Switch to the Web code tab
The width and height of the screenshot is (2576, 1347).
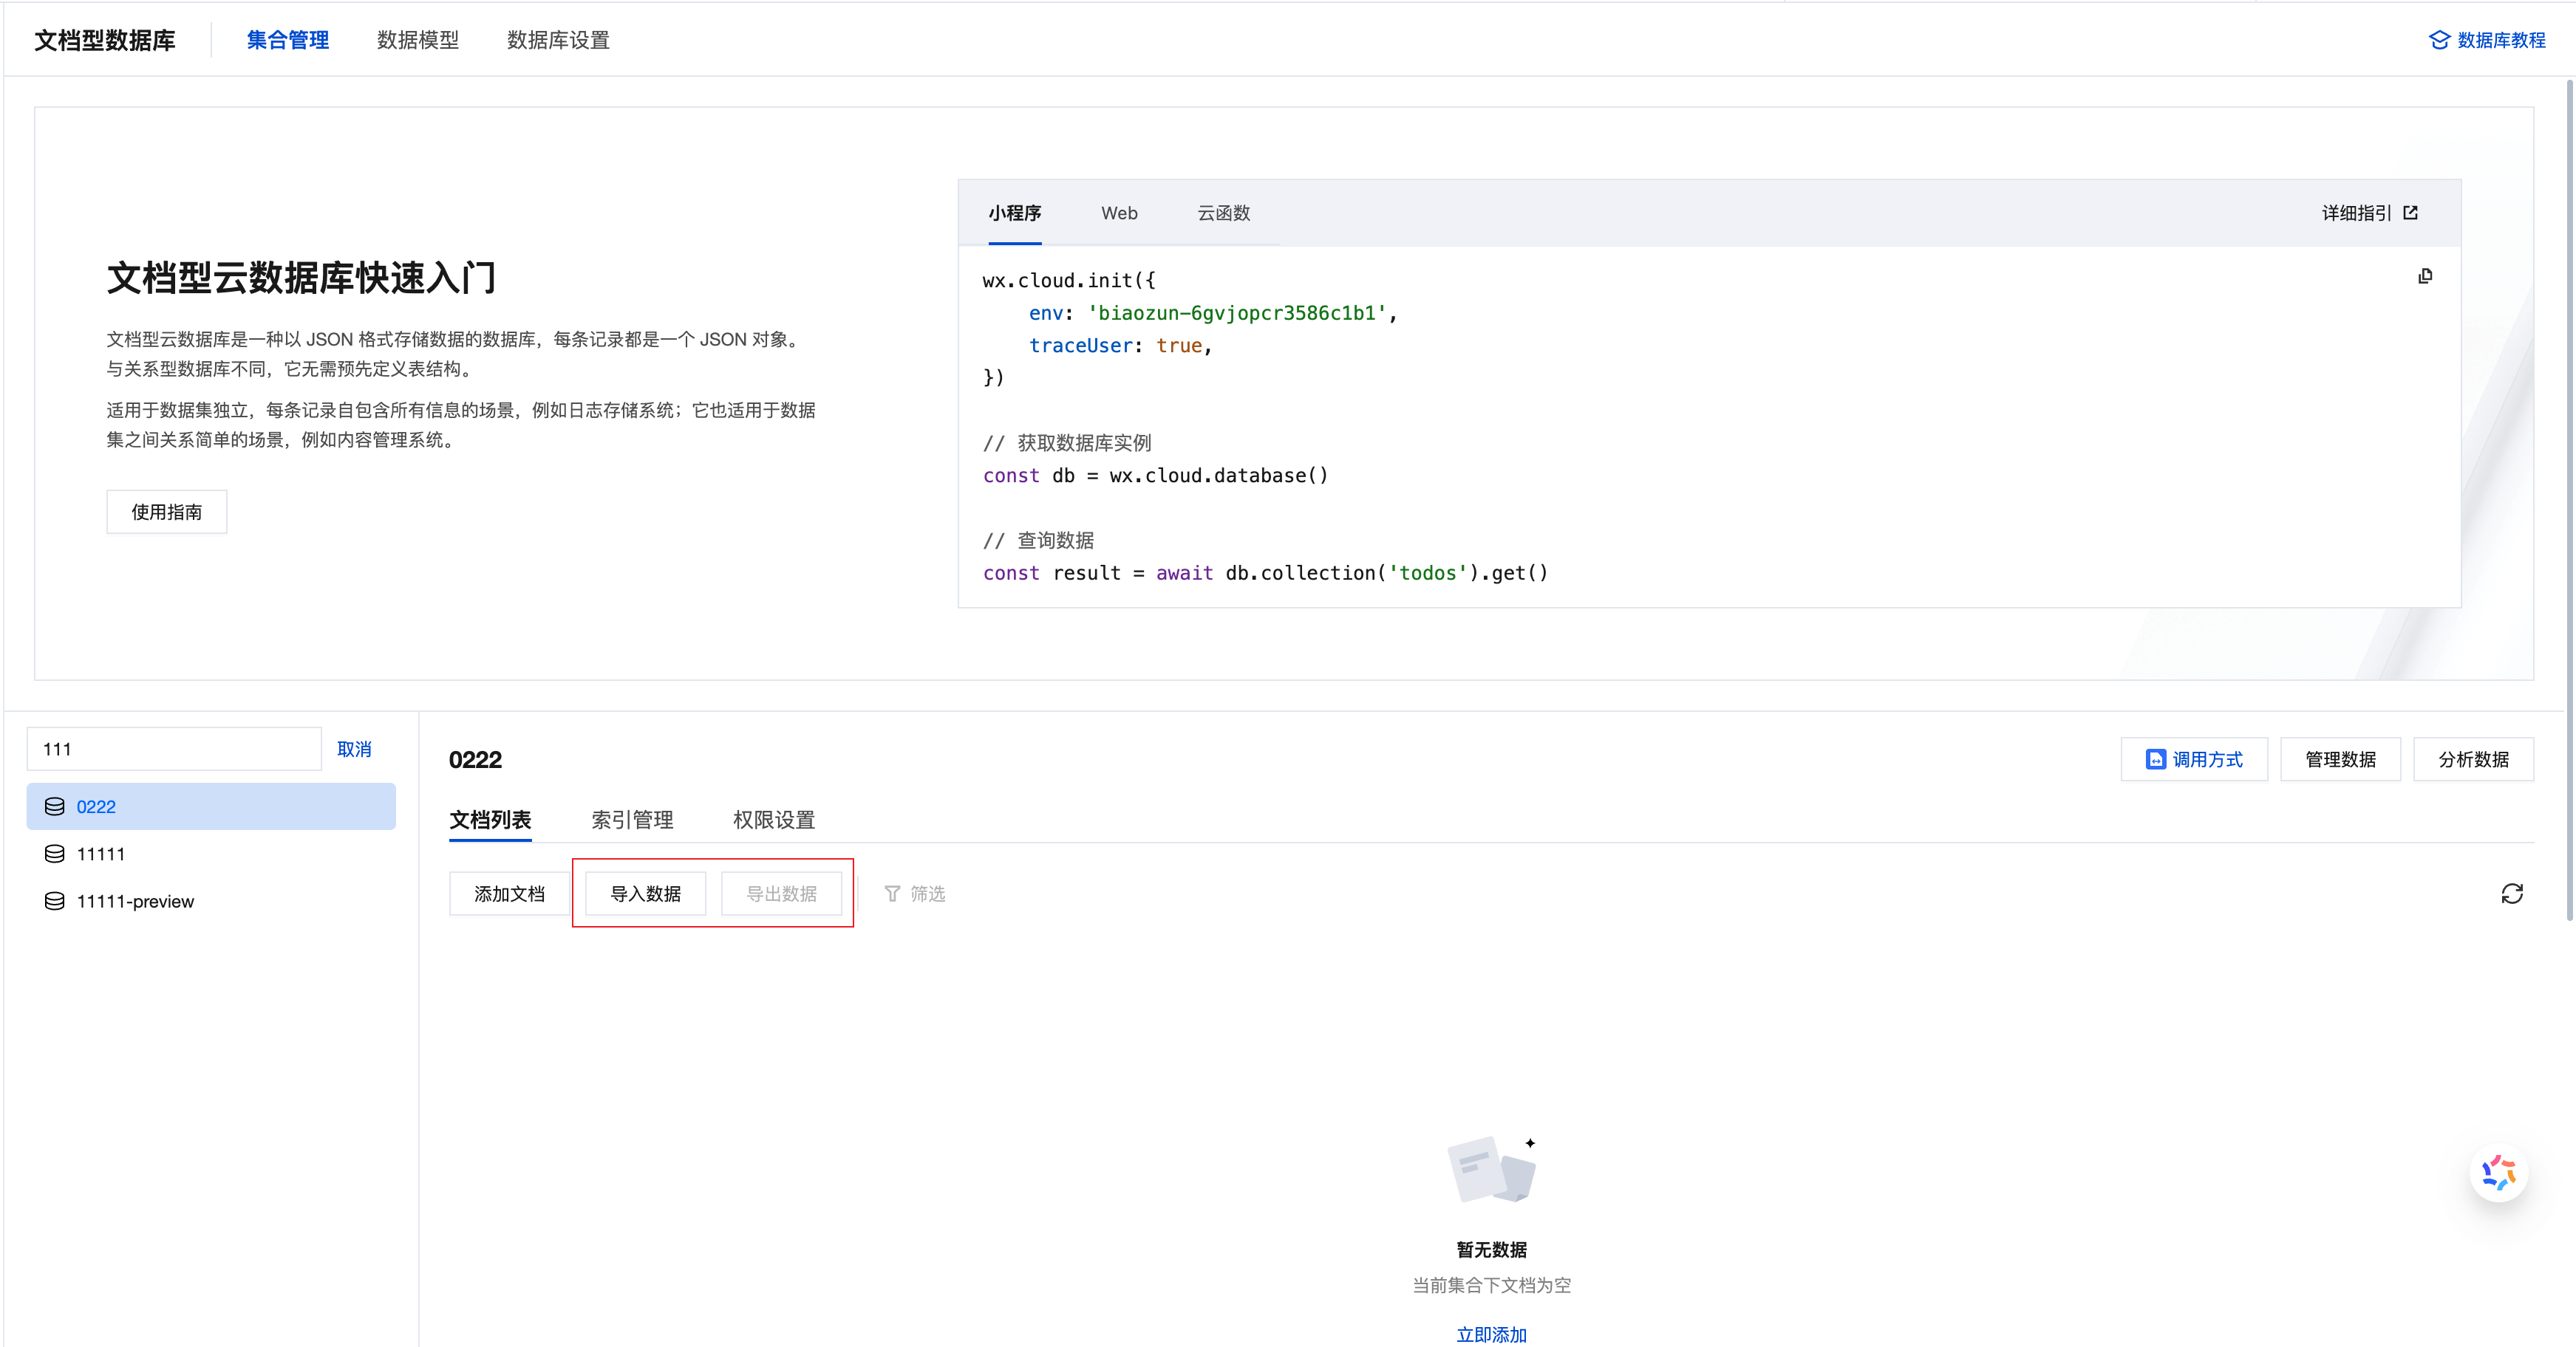tap(1119, 213)
